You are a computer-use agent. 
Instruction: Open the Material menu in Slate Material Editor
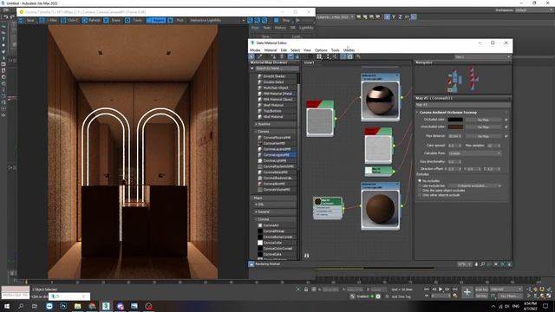271,50
